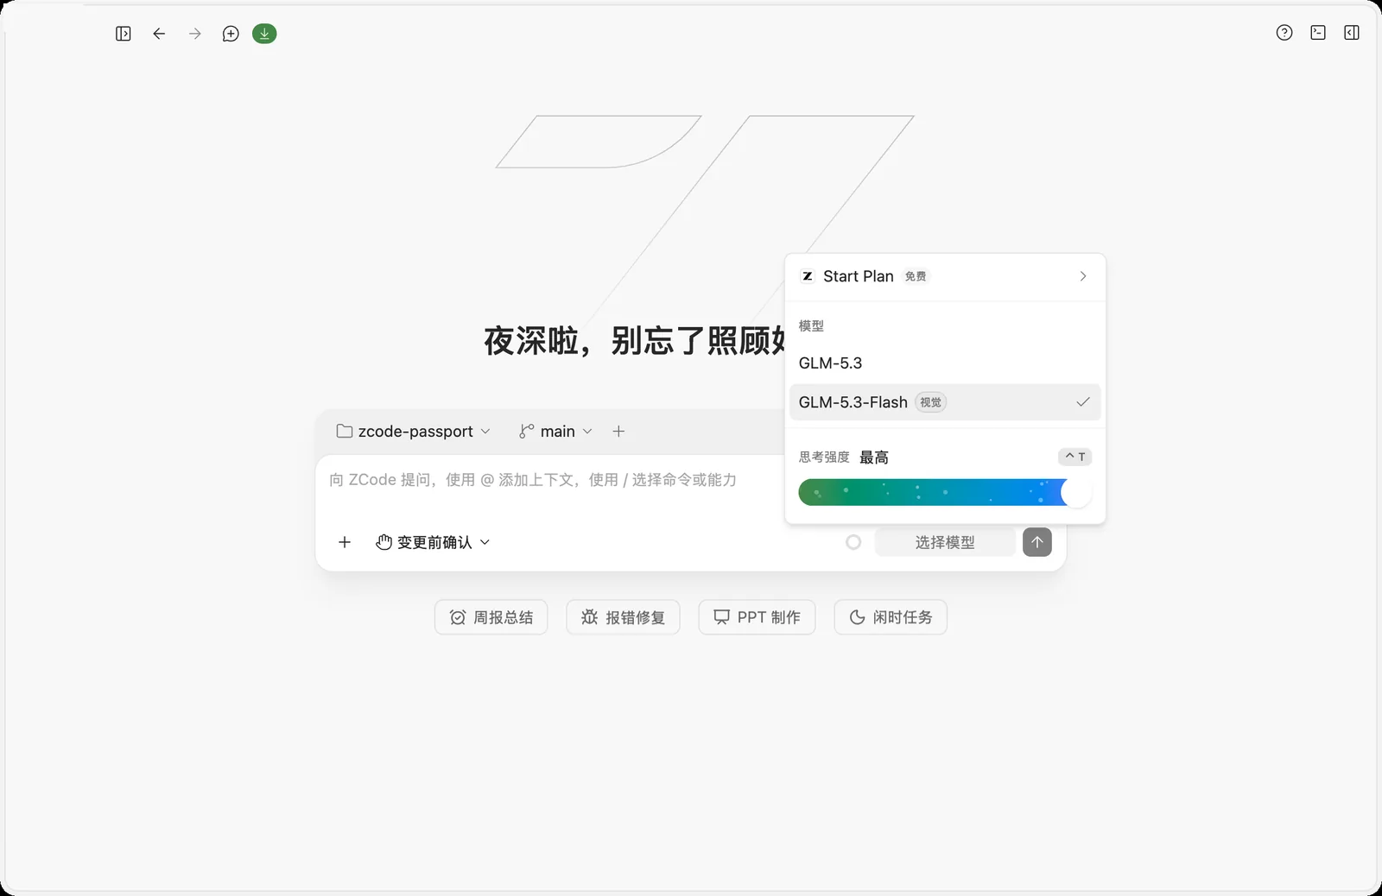Select the GLM-5.3-Flash model
This screenshot has height=896, width=1382.
[945, 402]
